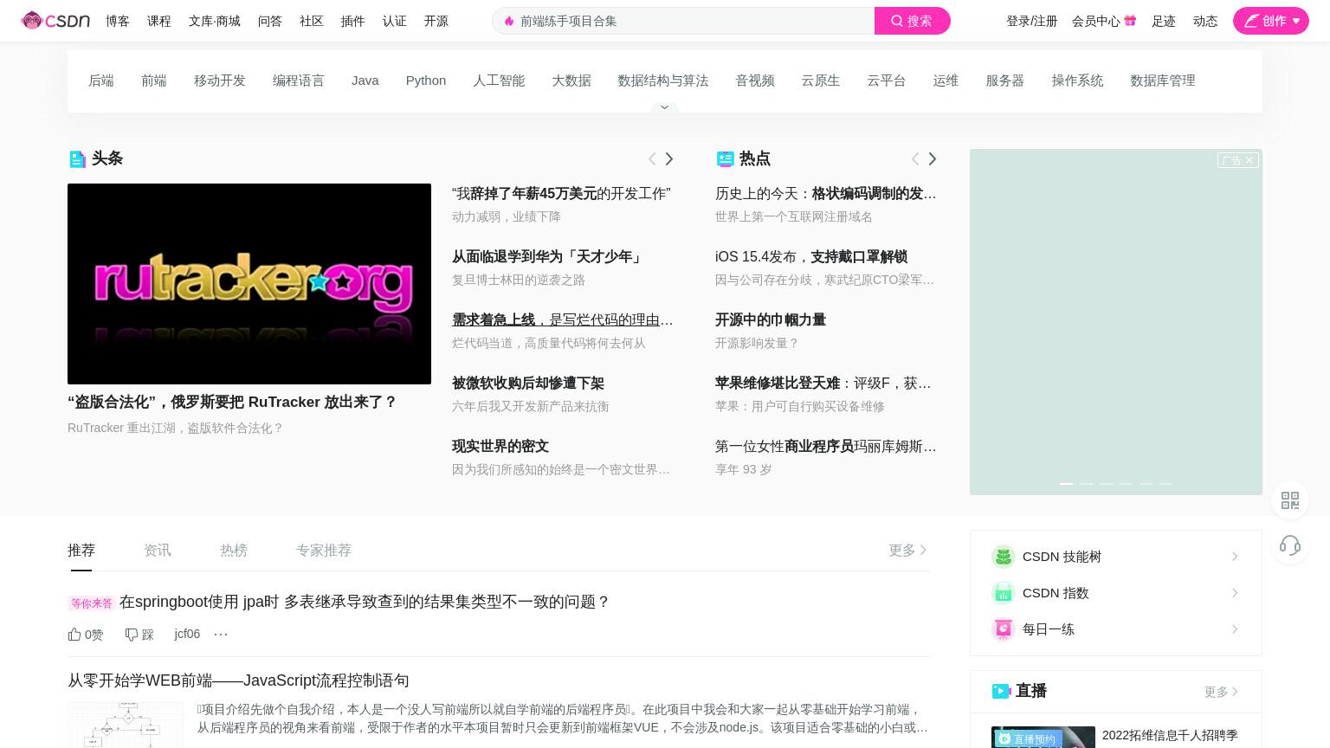Open the 等你来答 springboot question title

(x=365, y=602)
